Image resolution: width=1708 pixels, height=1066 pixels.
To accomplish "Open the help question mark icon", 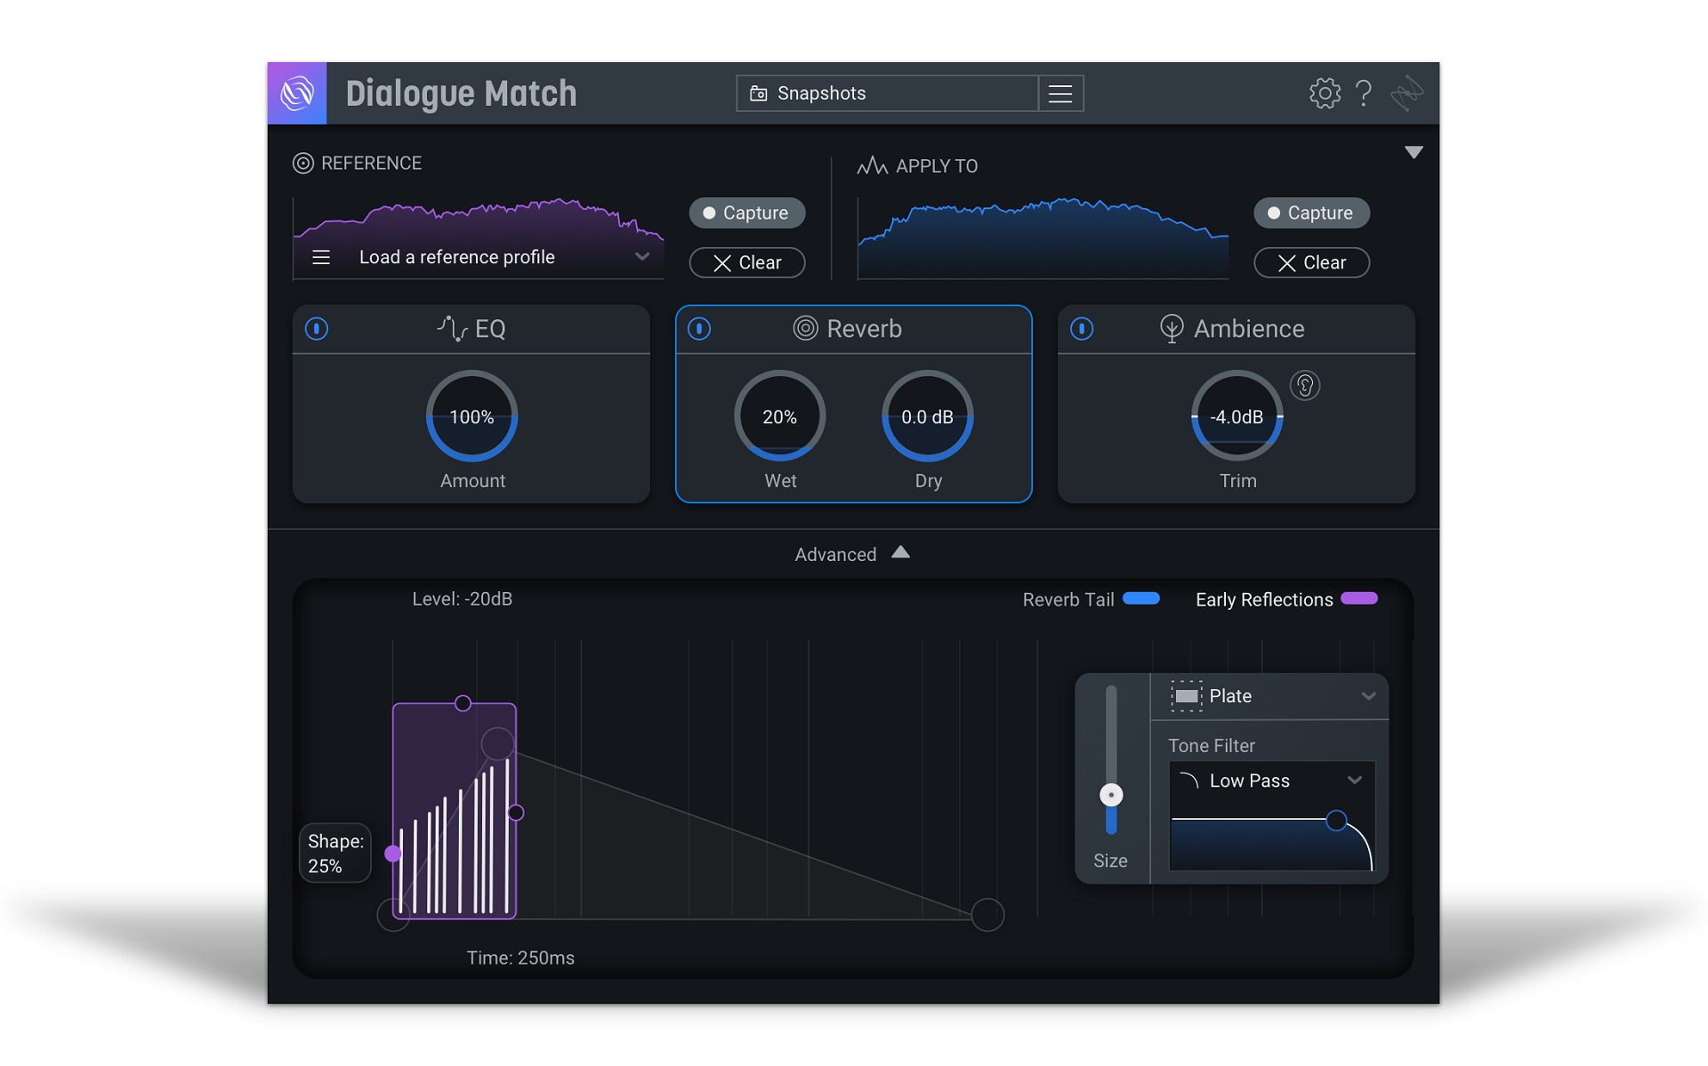I will pos(1363,93).
